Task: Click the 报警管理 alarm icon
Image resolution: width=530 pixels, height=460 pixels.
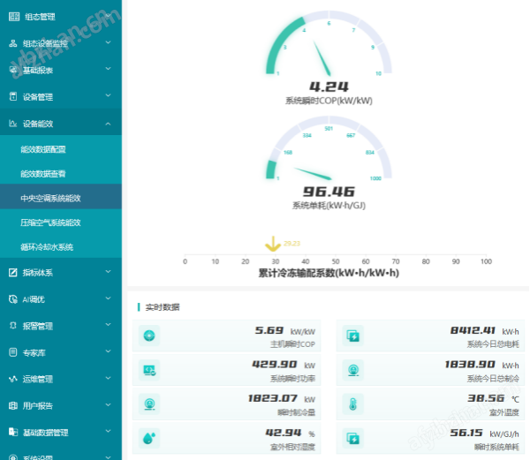Action: point(13,326)
